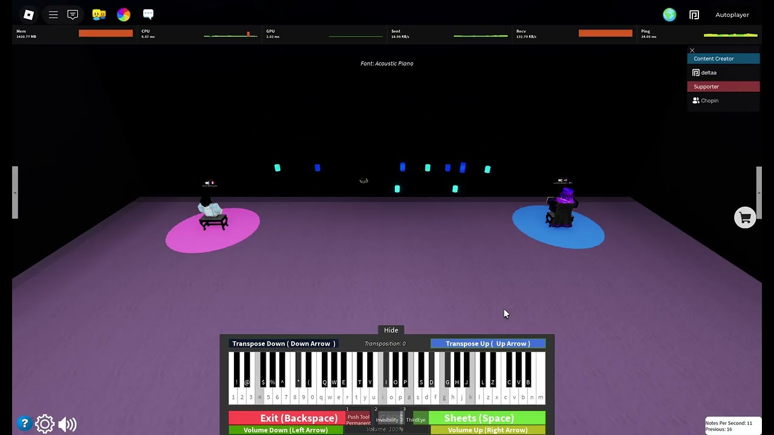Screen dimensions: 774x435
Task: Play the black piano key labeled capital Q
Action: pos(325,370)
